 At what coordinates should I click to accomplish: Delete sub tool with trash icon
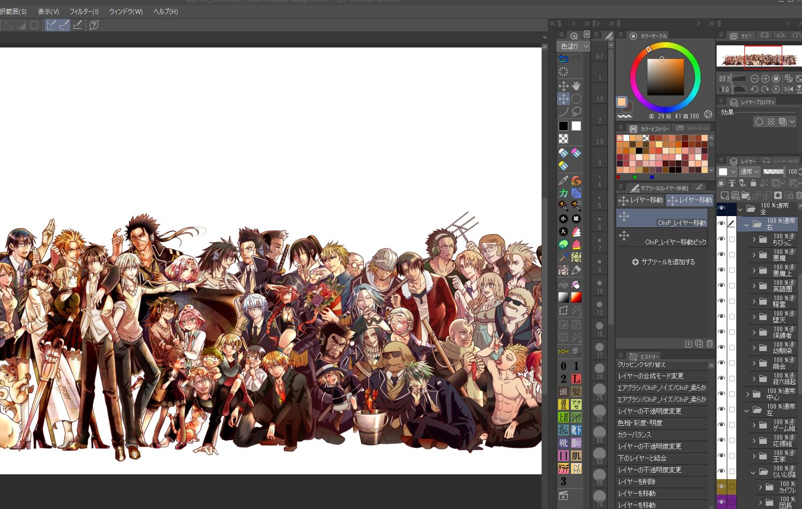pyautogui.click(x=710, y=344)
